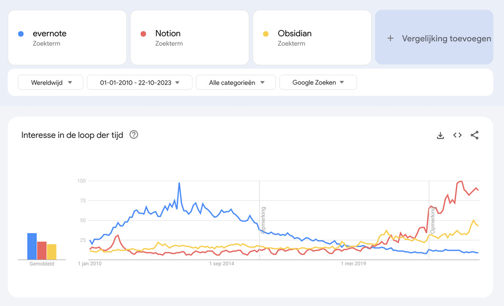Click the first Opmerking marker on the timeline
The image size is (504, 306).
tap(263, 220)
